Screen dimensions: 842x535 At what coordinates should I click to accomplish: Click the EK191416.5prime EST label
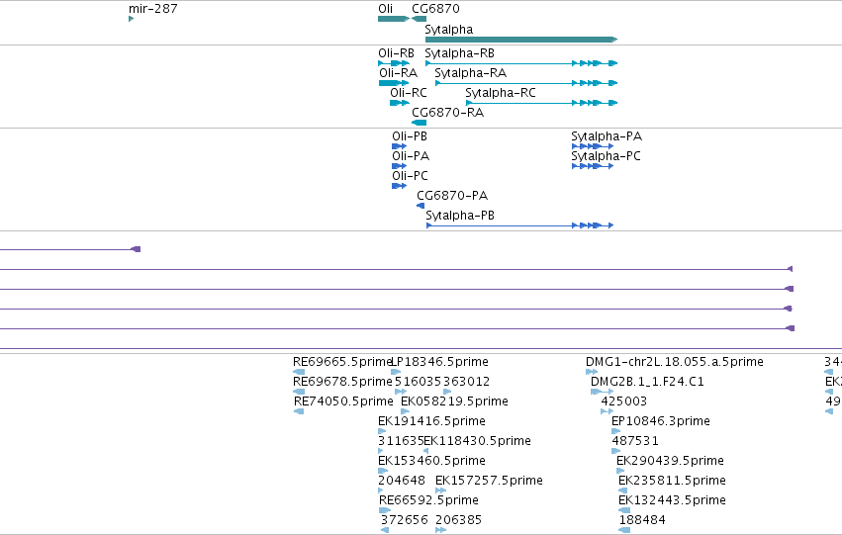click(x=431, y=421)
